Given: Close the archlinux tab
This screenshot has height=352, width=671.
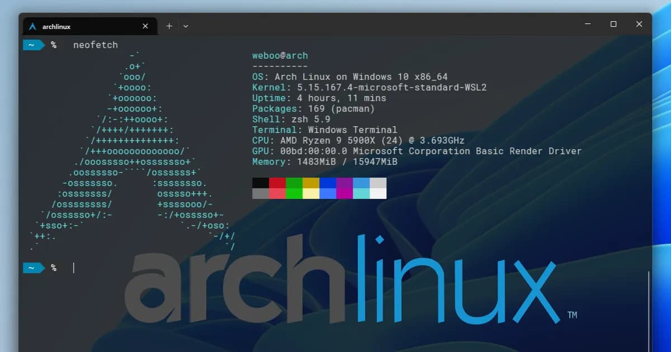Looking at the screenshot, I should click(x=145, y=26).
